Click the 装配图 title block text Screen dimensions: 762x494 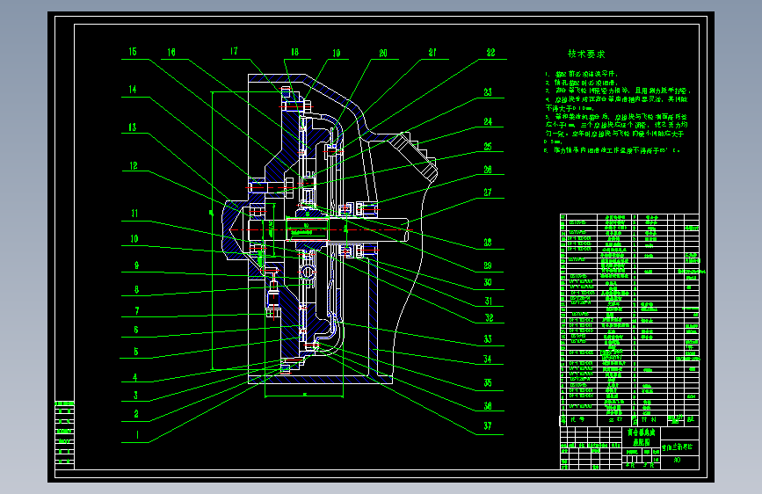tap(642, 441)
